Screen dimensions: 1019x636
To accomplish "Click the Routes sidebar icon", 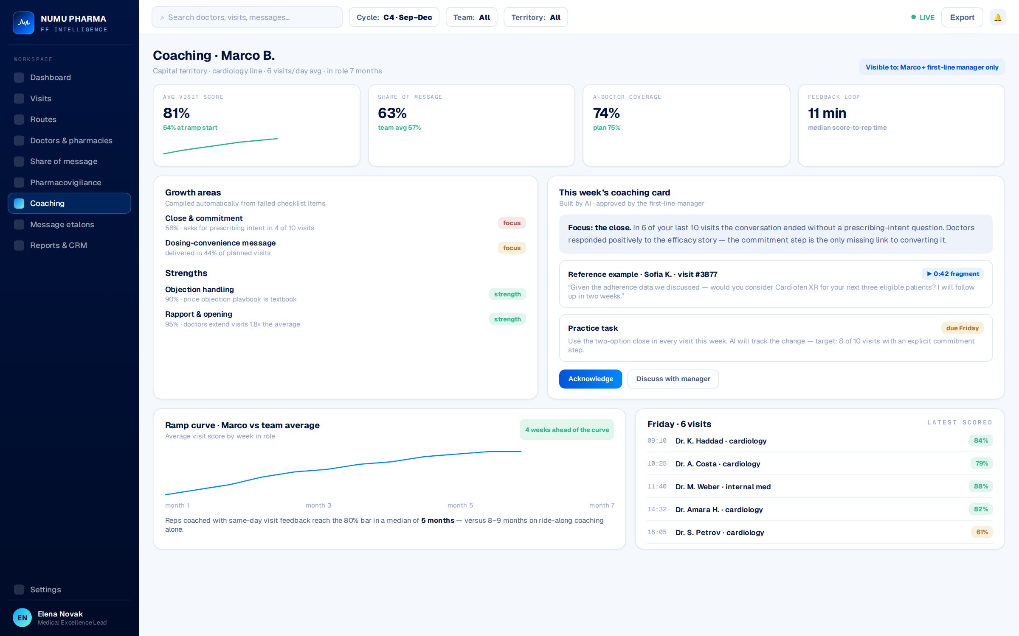I will [19, 120].
